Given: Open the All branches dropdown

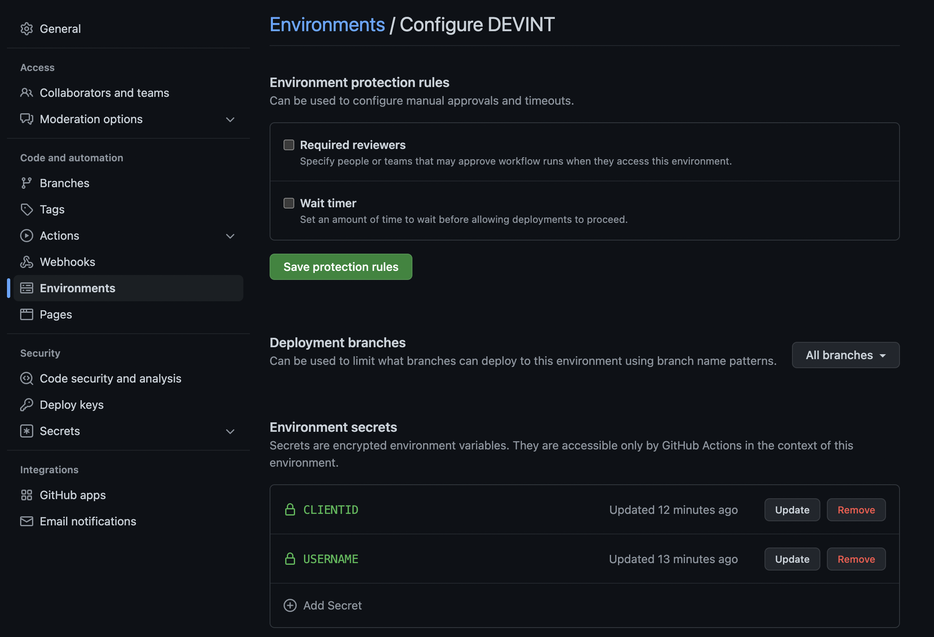Looking at the screenshot, I should pyautogui.click(x=845, y=355).
